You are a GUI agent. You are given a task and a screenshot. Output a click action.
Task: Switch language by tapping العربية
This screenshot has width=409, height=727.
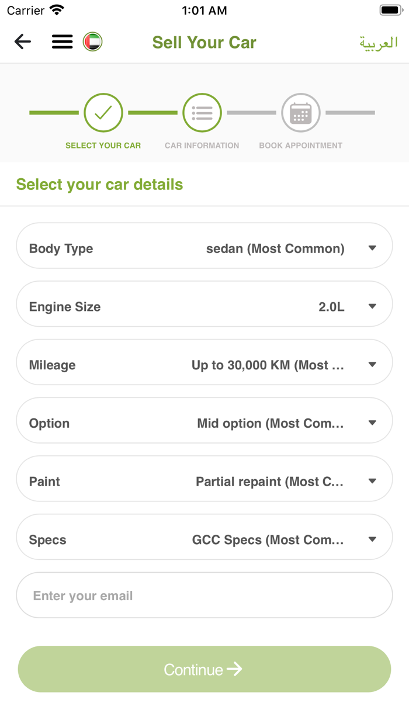379,41
